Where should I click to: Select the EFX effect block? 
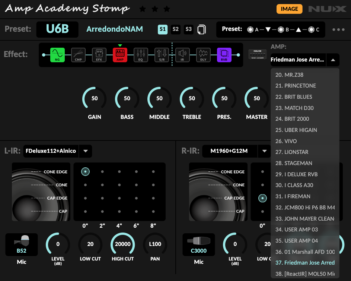99,55
